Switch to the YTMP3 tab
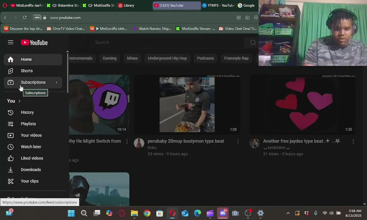This screenshot has width=367, height=220. point(218,5)
